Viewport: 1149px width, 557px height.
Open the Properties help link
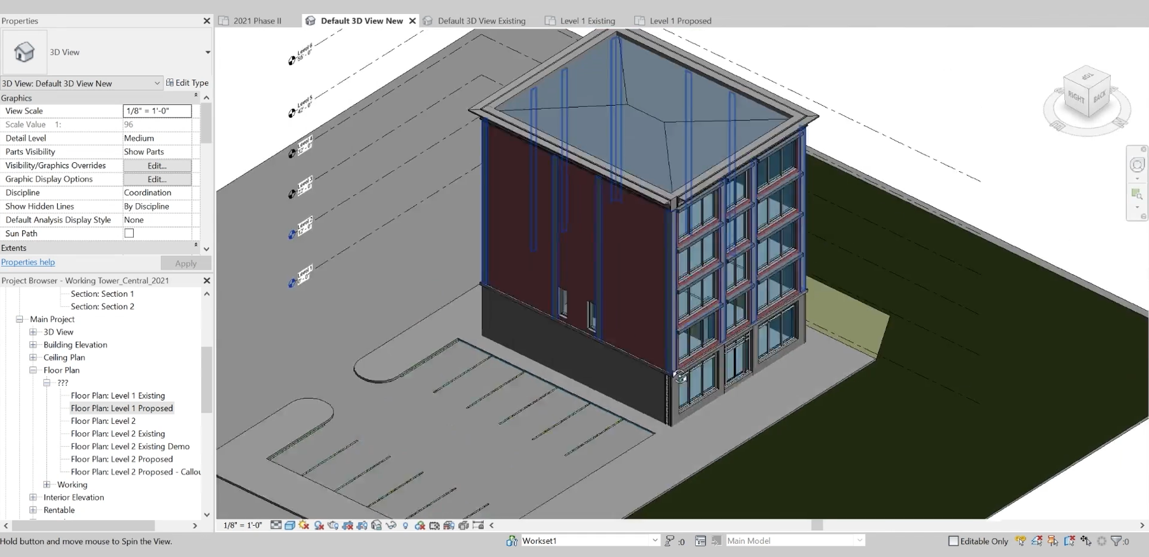tap(28, 262)
